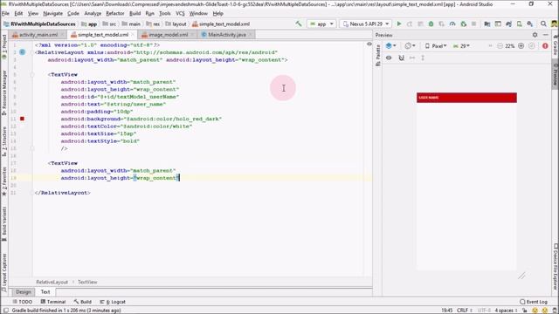Open the Nexus 5 API 29 device dropdown
This screenshot has height=314, width=559.
coord(366,24)
